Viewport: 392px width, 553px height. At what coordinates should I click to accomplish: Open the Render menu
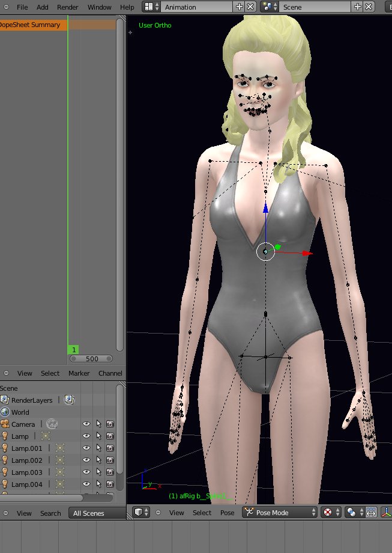(x=68, y=7)
